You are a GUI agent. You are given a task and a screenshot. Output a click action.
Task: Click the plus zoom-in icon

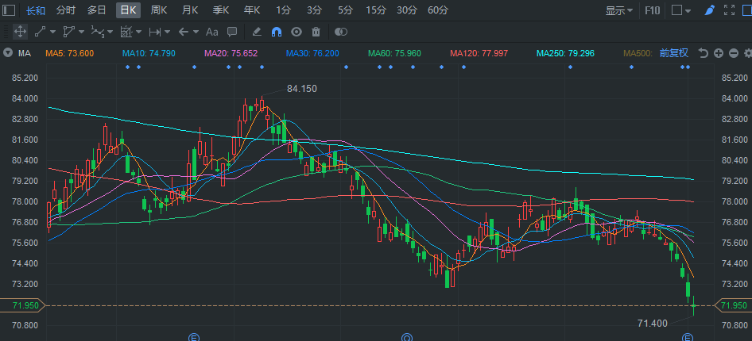[718, 53]
